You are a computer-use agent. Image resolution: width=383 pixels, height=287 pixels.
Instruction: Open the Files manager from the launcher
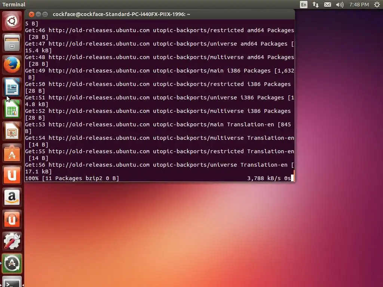12,43
